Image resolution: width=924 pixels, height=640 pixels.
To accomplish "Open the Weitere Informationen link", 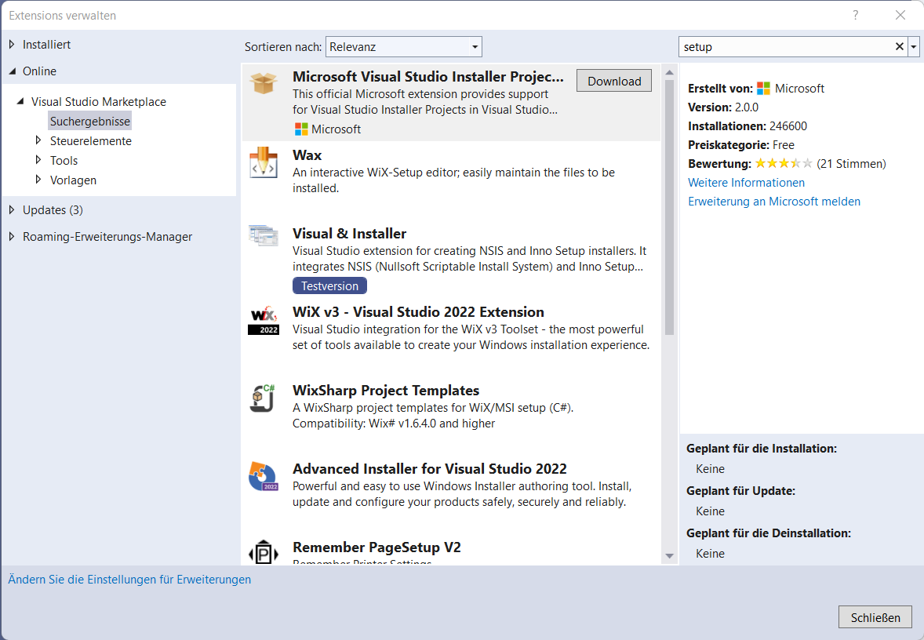I will click(746, 183).
